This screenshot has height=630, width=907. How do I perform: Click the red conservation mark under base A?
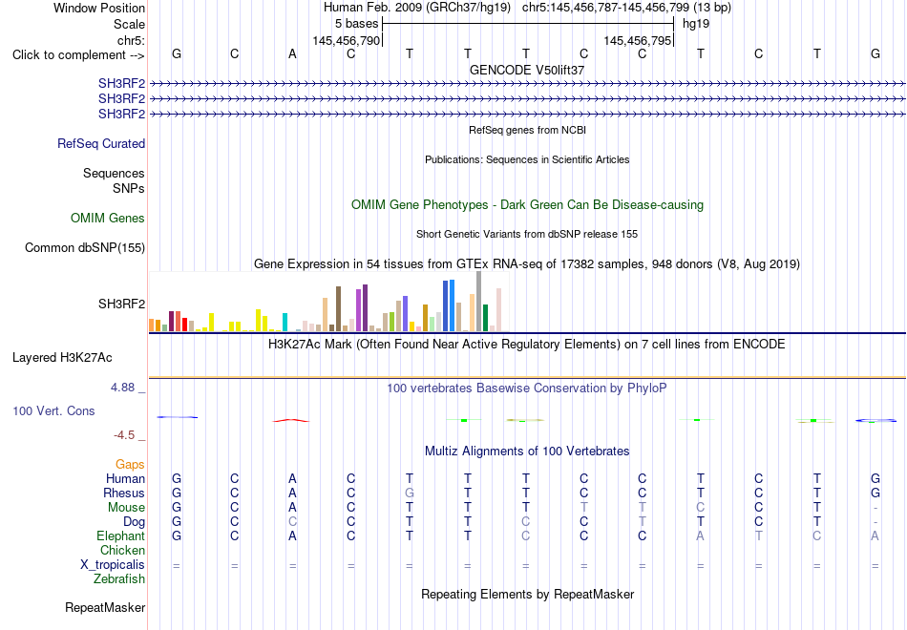point(291,421)
